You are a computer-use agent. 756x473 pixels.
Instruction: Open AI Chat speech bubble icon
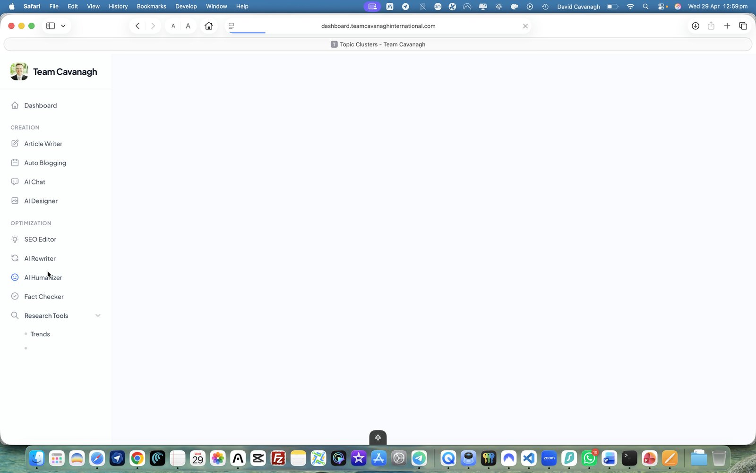click(15, 182)
